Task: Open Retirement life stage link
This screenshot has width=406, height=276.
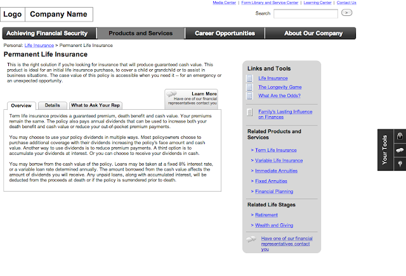Action: (x=266, y=215)
